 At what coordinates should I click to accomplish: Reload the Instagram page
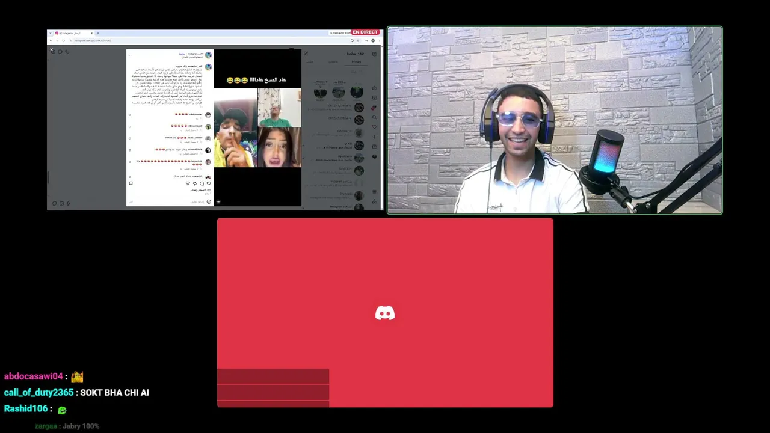coord(63,41)
